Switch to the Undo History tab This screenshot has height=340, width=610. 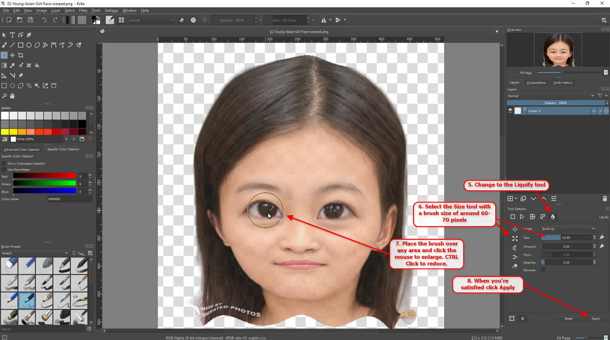click(x=563, y=83)
